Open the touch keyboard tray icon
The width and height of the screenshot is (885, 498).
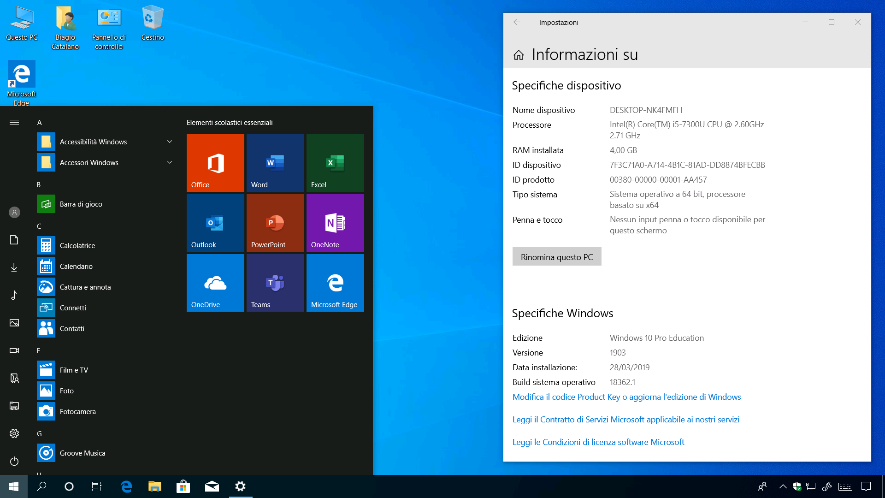pos(845,486)
